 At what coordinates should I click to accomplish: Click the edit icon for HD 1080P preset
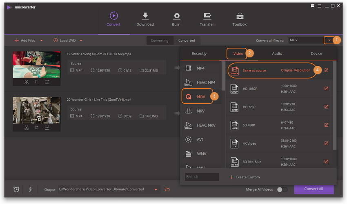pos(326,88)
